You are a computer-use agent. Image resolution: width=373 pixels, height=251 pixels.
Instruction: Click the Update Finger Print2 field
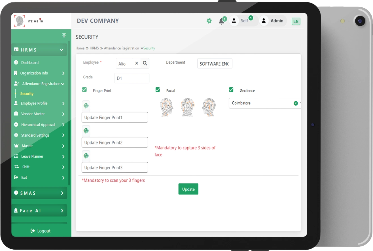tap(115, 143)
